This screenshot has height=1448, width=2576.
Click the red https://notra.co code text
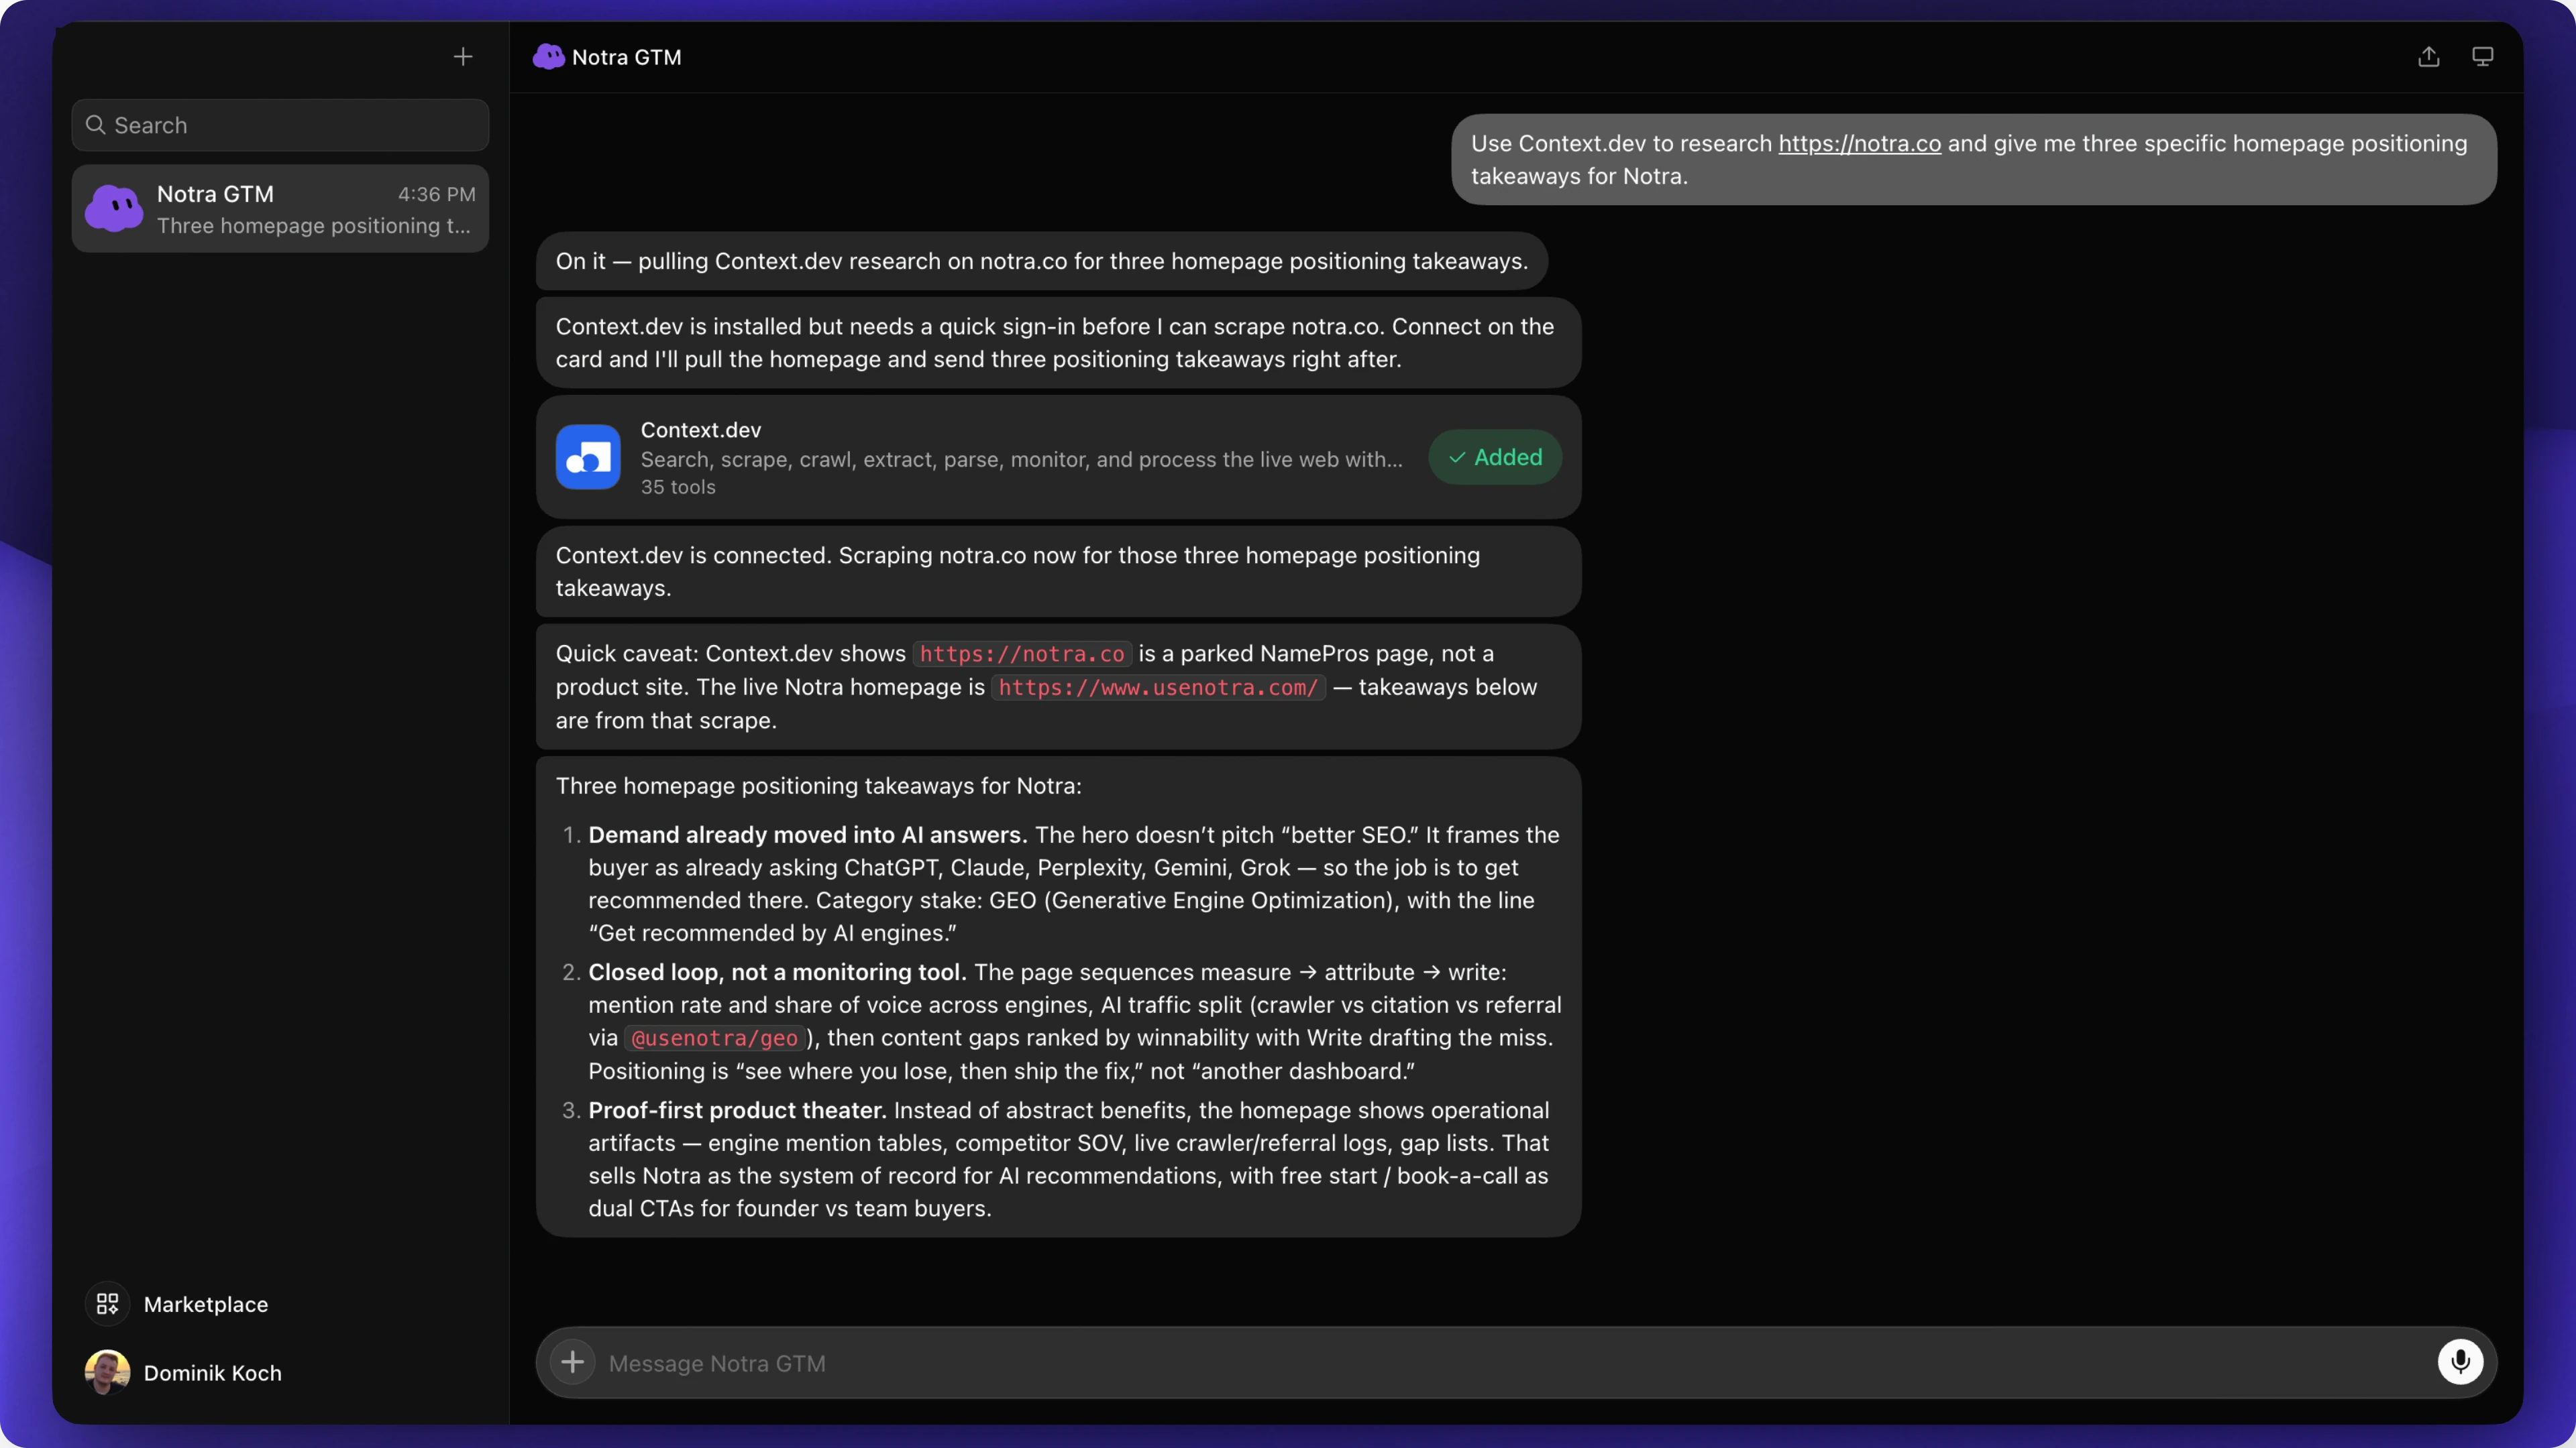[1022, 654]
